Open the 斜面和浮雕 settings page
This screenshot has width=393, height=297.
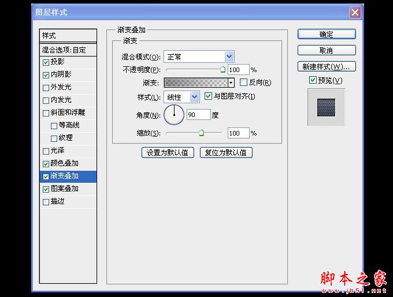tap(68, 112)
